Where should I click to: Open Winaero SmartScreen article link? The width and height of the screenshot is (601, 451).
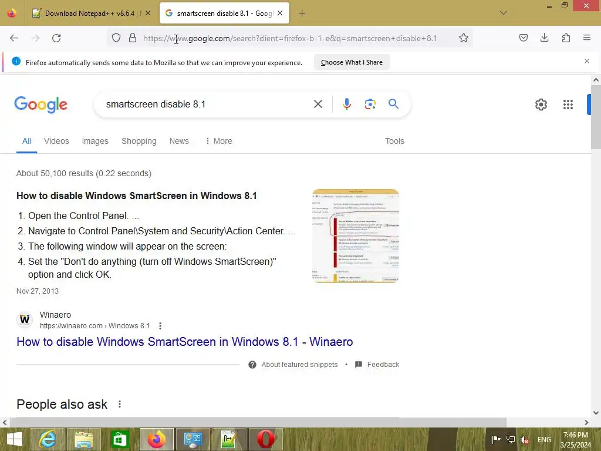click(x=184, y=342)
